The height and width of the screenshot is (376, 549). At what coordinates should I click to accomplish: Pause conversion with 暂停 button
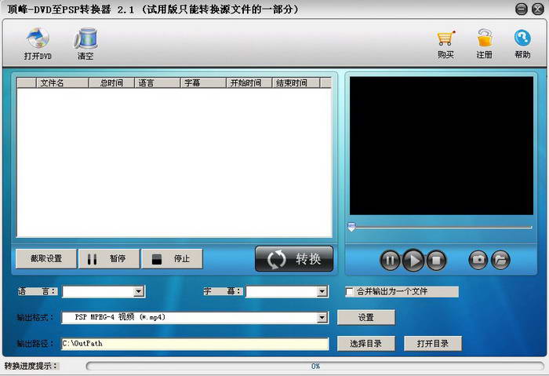pyautogui.click(x=109, y=258)
